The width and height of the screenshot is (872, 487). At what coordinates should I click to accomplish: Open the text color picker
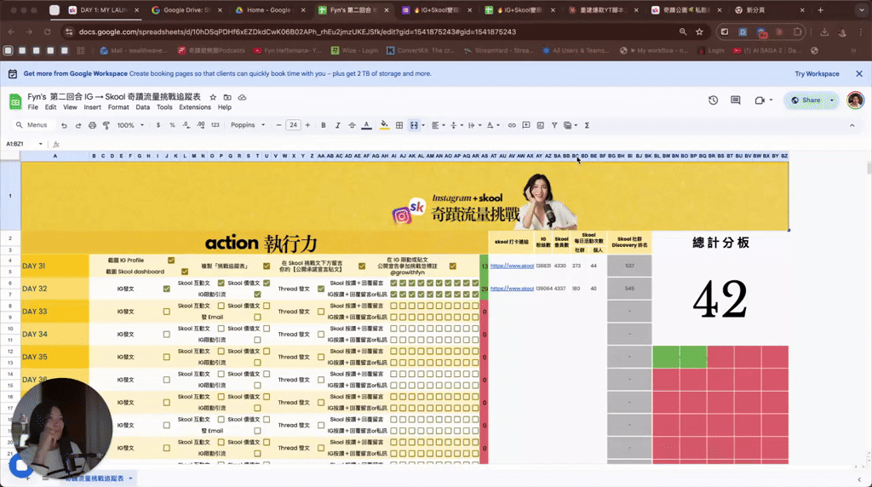366,126
